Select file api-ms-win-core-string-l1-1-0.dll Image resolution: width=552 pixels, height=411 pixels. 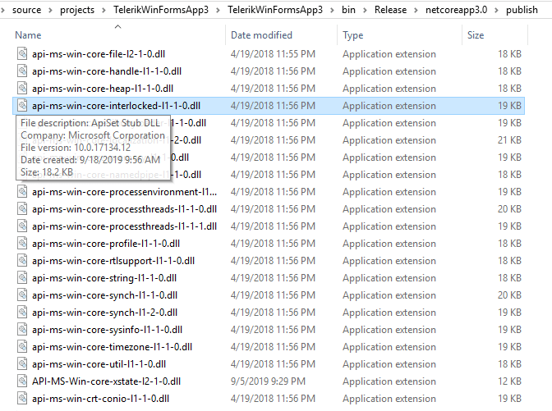(104, 278)
